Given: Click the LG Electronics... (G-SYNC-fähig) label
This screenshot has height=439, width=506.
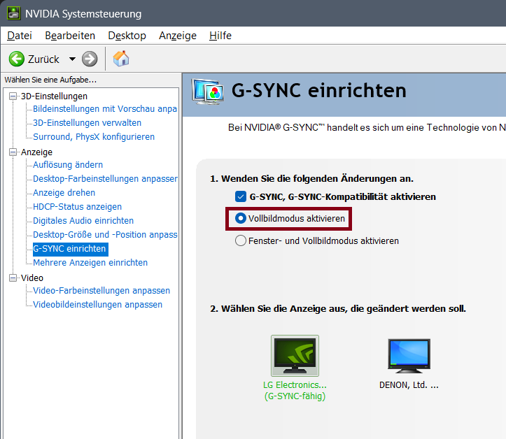Looking at the screenshot, I should pos(295,390).
